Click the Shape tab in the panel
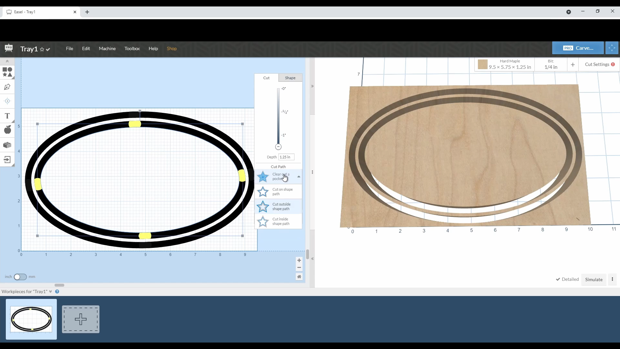620x349 pixels. point(290,78)
